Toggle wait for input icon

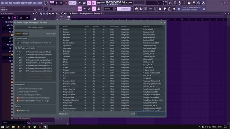click(x=84, y=3)
